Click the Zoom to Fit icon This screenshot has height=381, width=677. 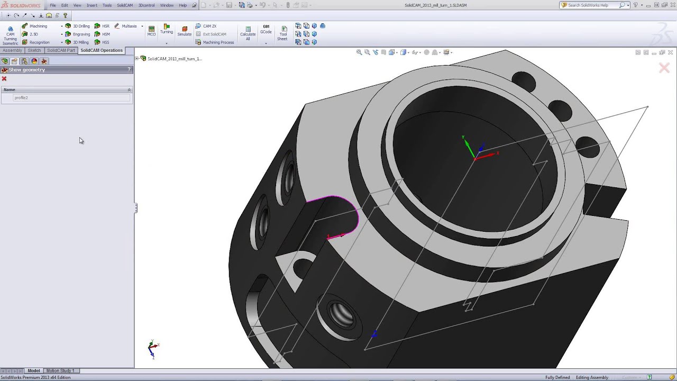(x=359, y=52)
